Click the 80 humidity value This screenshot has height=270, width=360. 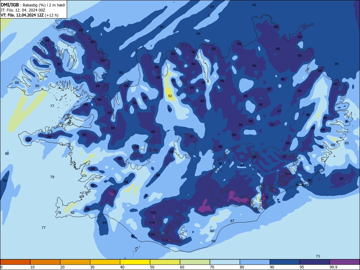pos(7,153)
